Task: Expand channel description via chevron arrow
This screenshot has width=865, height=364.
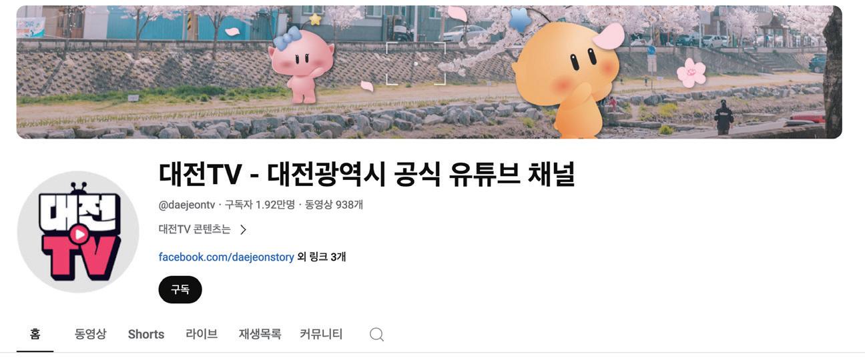Action: [x=243, y=229]
